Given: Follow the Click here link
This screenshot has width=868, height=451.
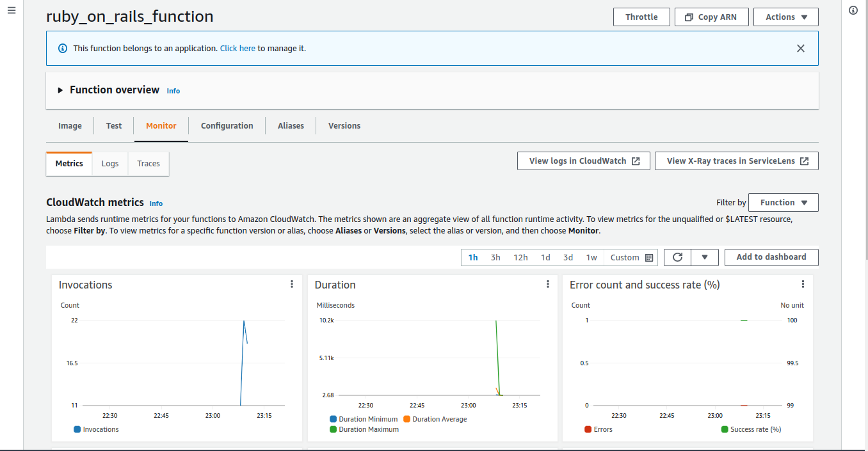Looking at the screenshot, I should pyautogui.click(x=237, y=48).
